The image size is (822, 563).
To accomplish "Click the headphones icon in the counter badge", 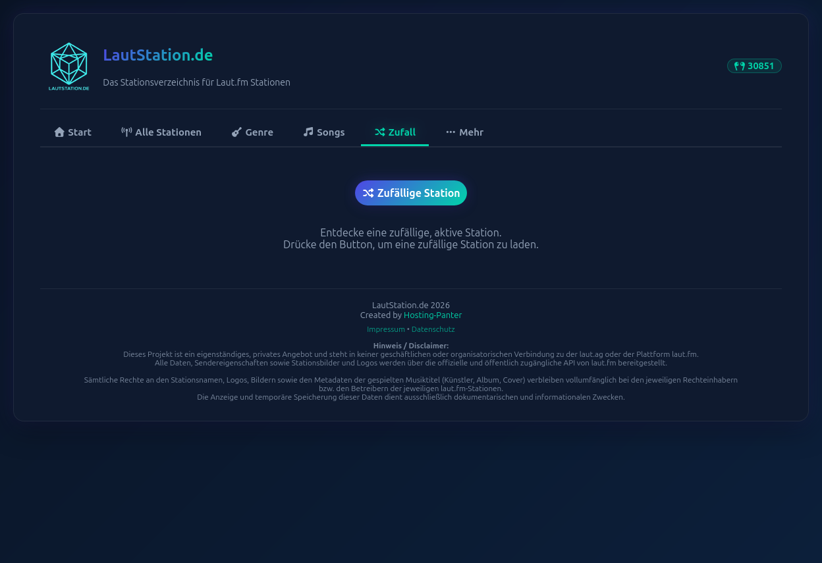I will tap(740, 66).
